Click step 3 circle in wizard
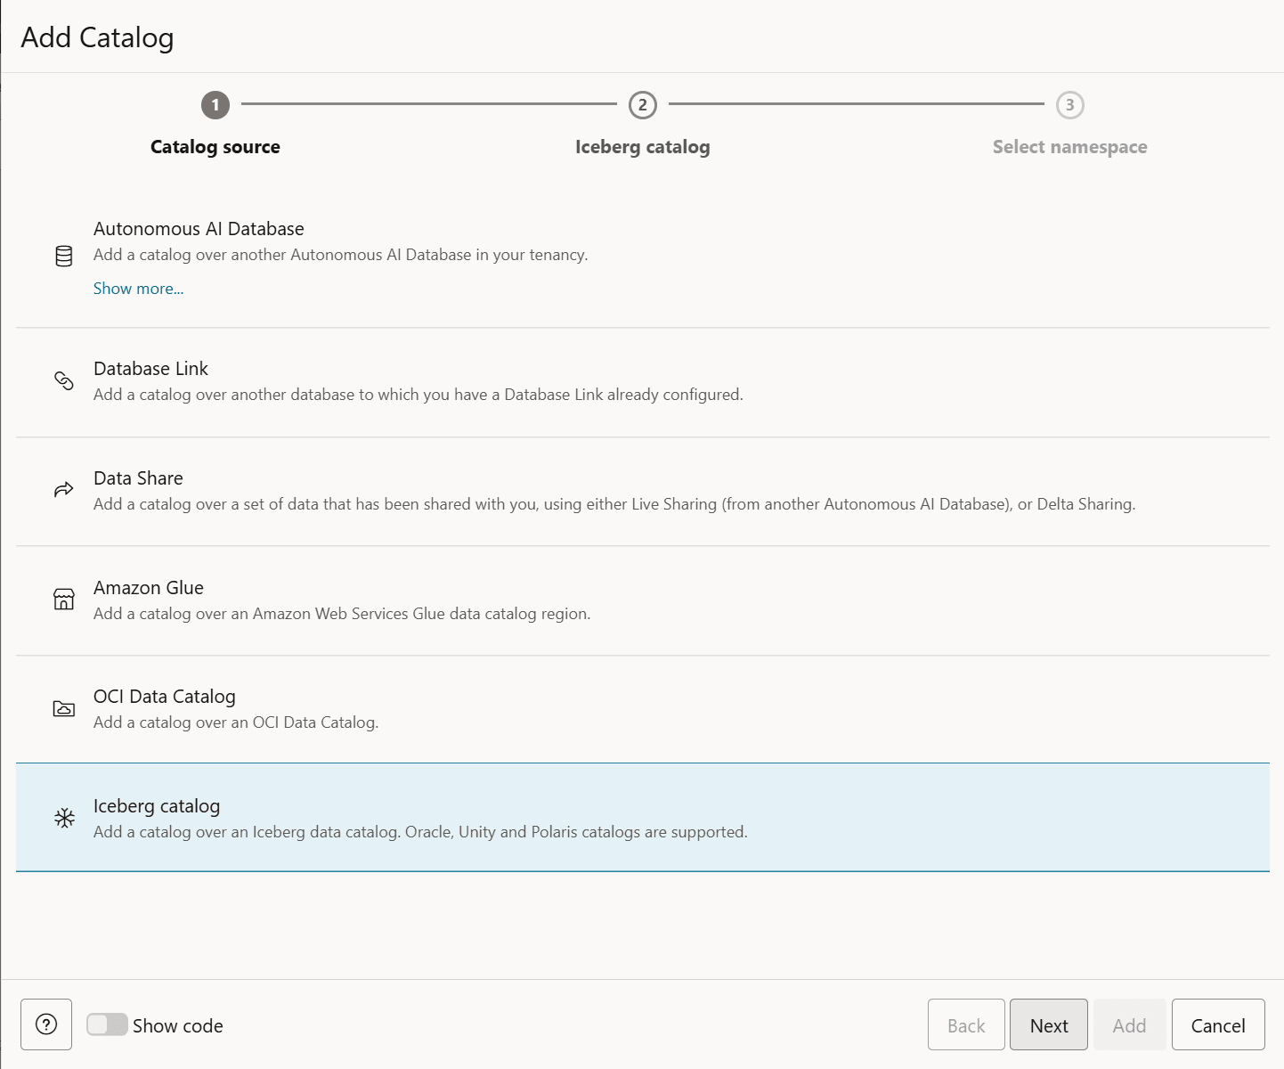This screenshot has width=1284, height=1069. click(x=1070, y=105)
